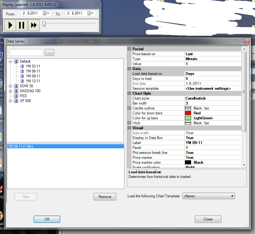Screen dimensions: 255x234
Task: Click the RSS list icon
Action: click(16, 96)
